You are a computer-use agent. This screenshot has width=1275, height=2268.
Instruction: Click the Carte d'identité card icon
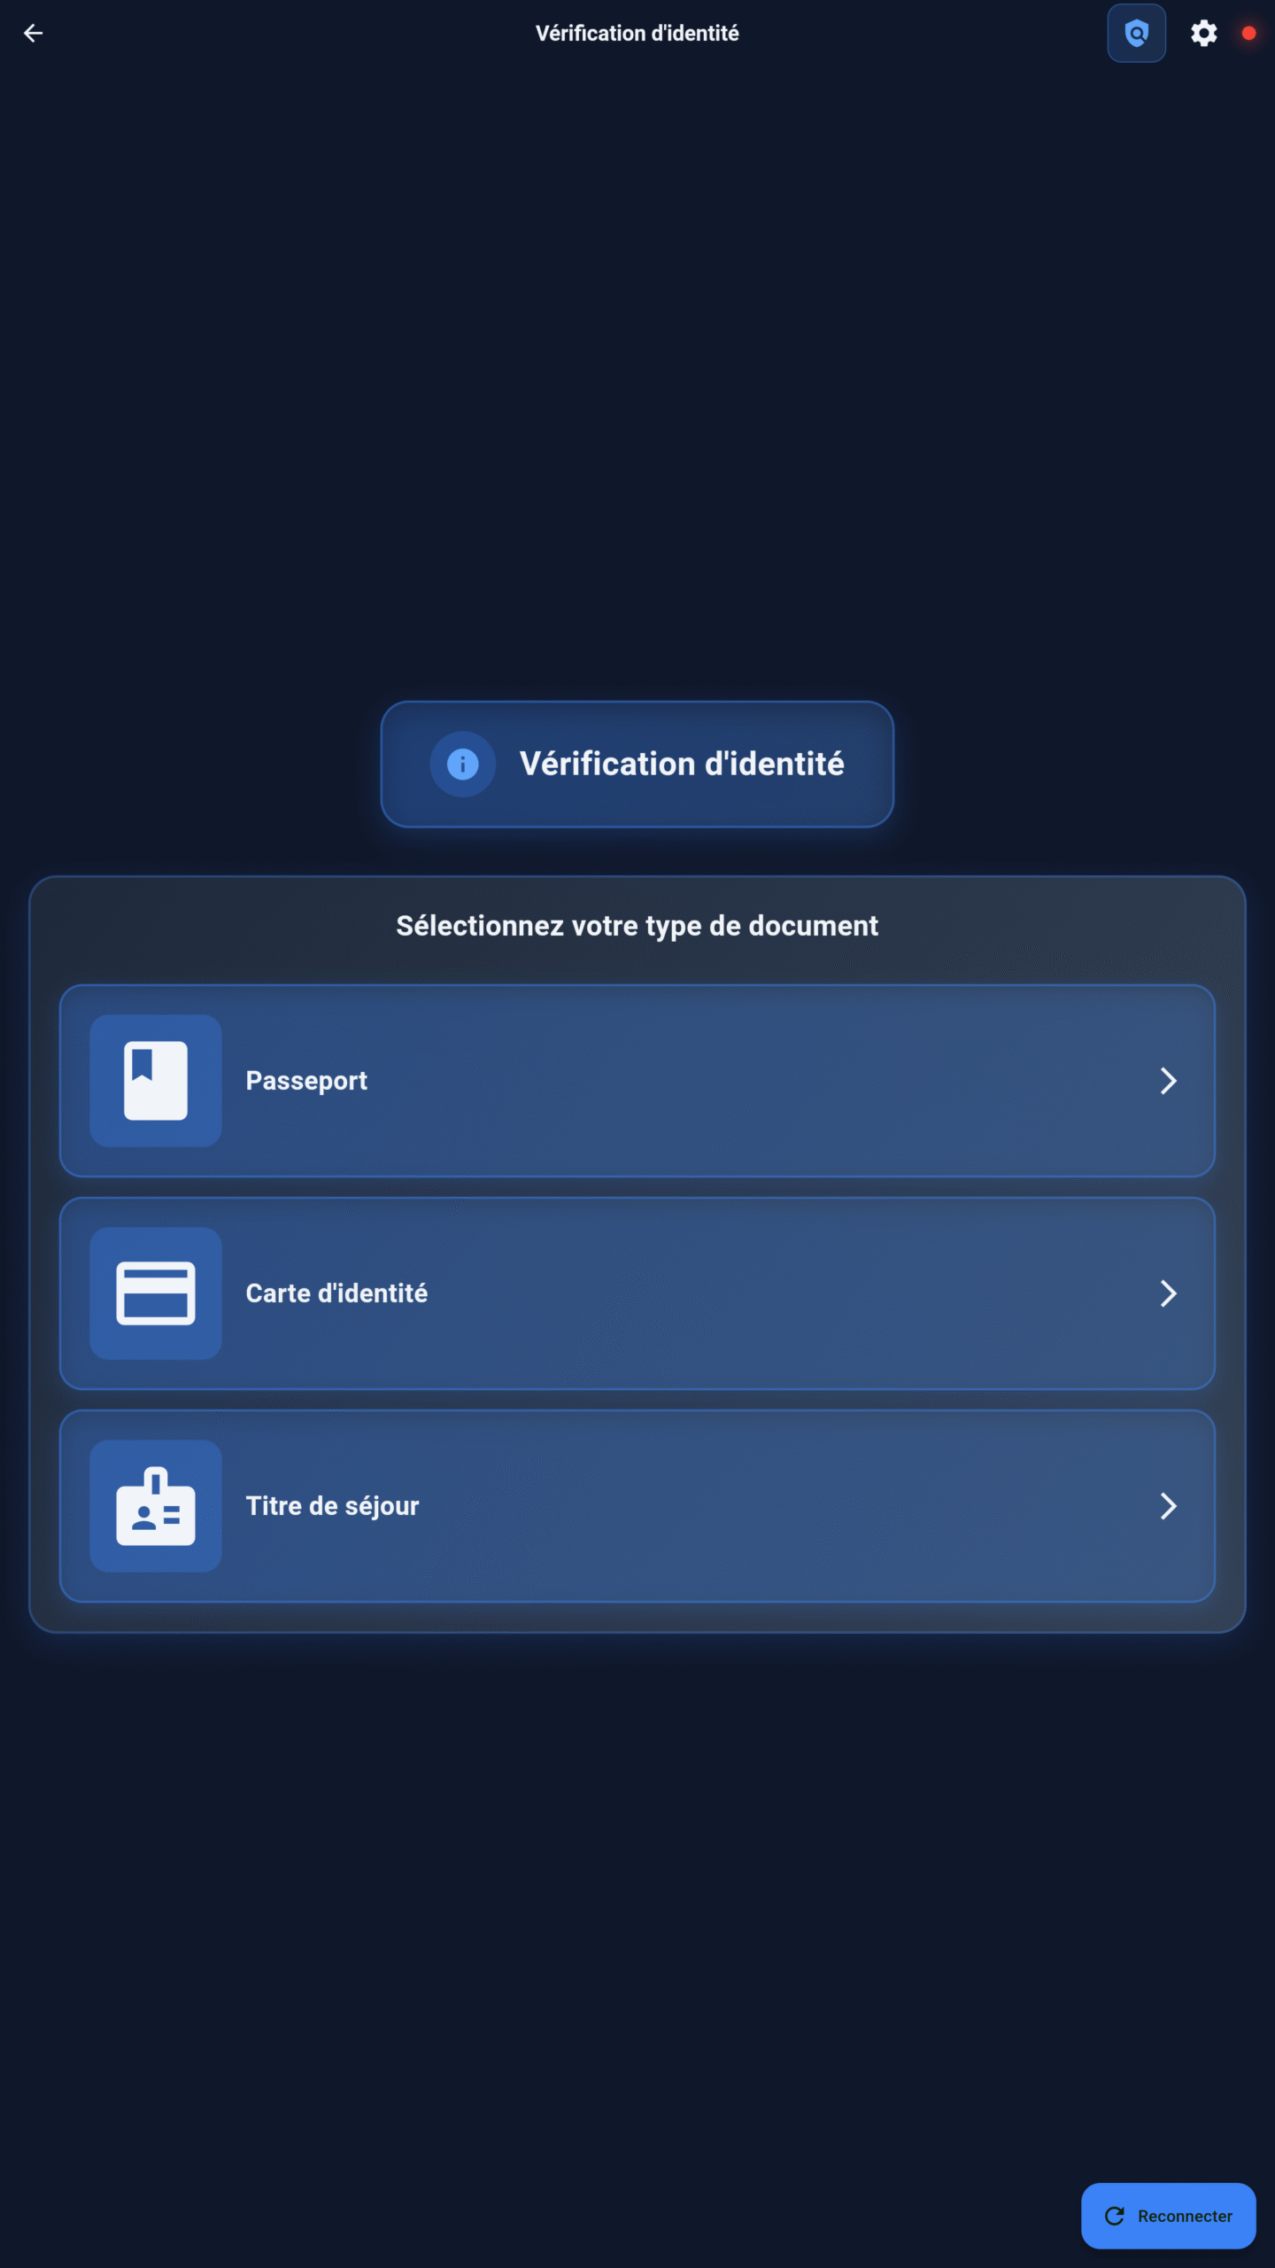(156, 1293)
